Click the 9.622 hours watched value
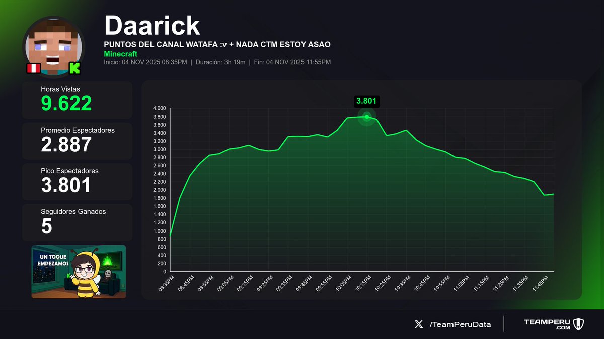The height and width of the screenshot is (339, 604). point(66,103)
